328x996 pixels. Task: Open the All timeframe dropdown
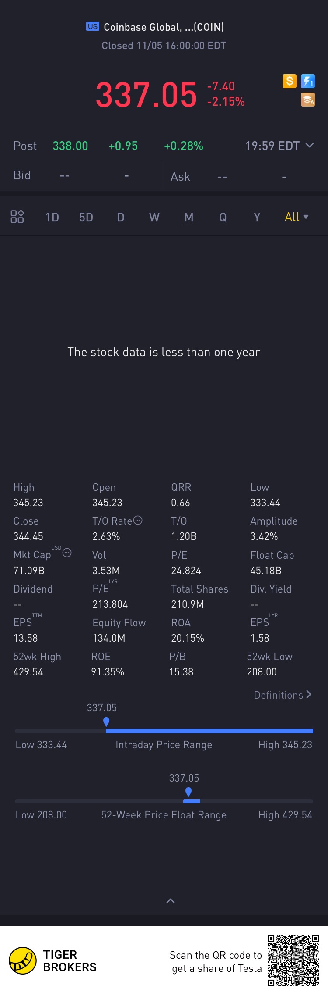297,217
